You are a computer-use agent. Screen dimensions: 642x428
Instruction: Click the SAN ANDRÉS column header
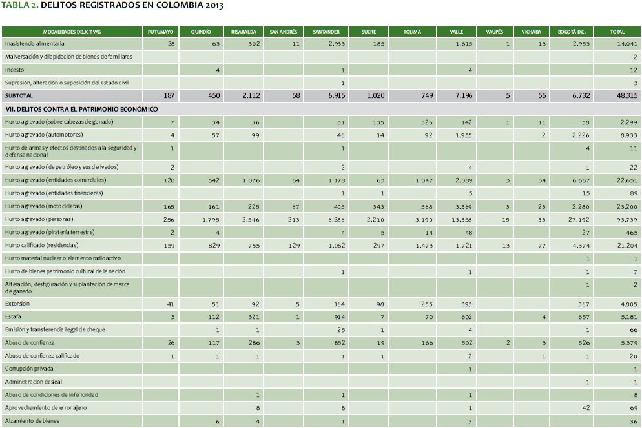(283, 32)
